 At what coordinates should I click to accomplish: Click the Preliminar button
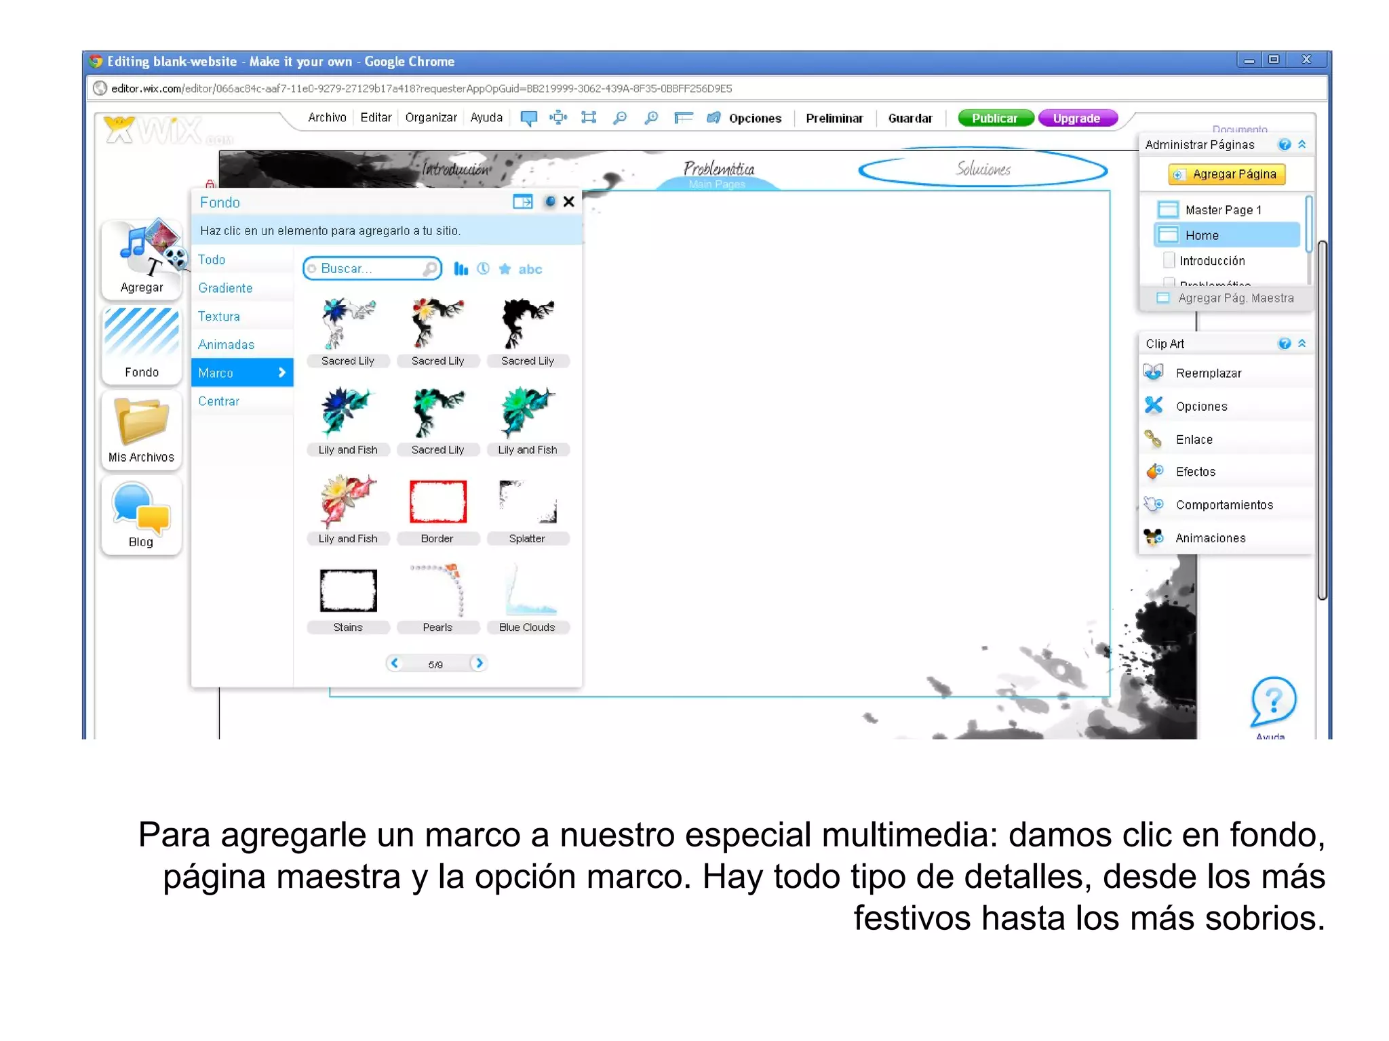click(x=834, y=118)
